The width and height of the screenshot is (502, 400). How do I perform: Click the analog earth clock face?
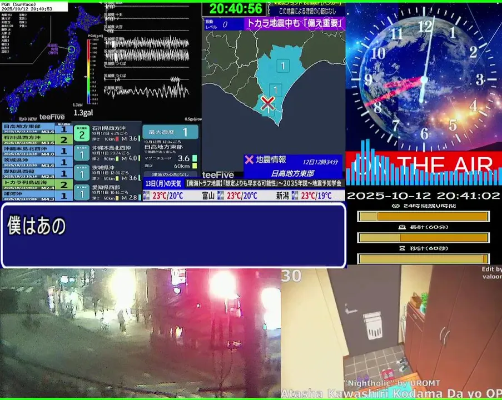(x=424, y=80)
